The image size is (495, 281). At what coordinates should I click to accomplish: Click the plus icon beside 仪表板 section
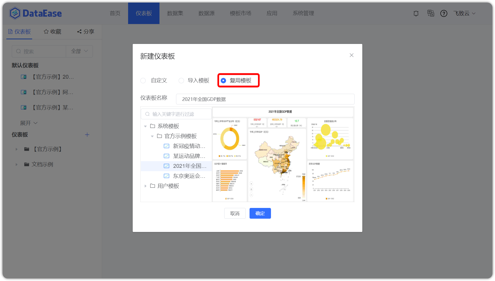click(87, 135)
